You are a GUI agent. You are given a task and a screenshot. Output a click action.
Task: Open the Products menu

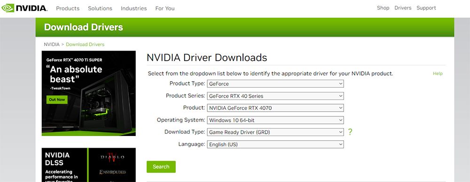pyautogui.click(x=68, y=8)
